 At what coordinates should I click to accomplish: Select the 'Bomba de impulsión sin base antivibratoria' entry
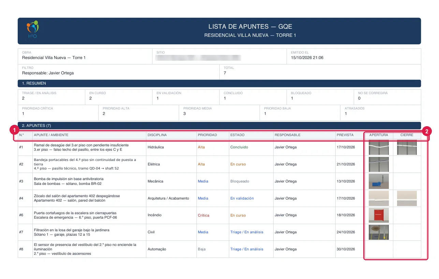[69, 179]
